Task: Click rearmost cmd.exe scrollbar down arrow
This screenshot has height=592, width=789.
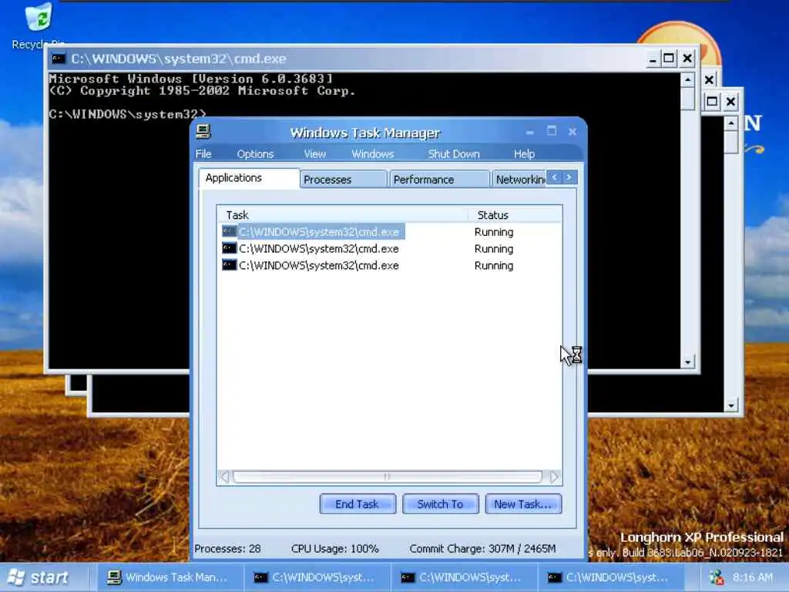Action: coord(731,405)
